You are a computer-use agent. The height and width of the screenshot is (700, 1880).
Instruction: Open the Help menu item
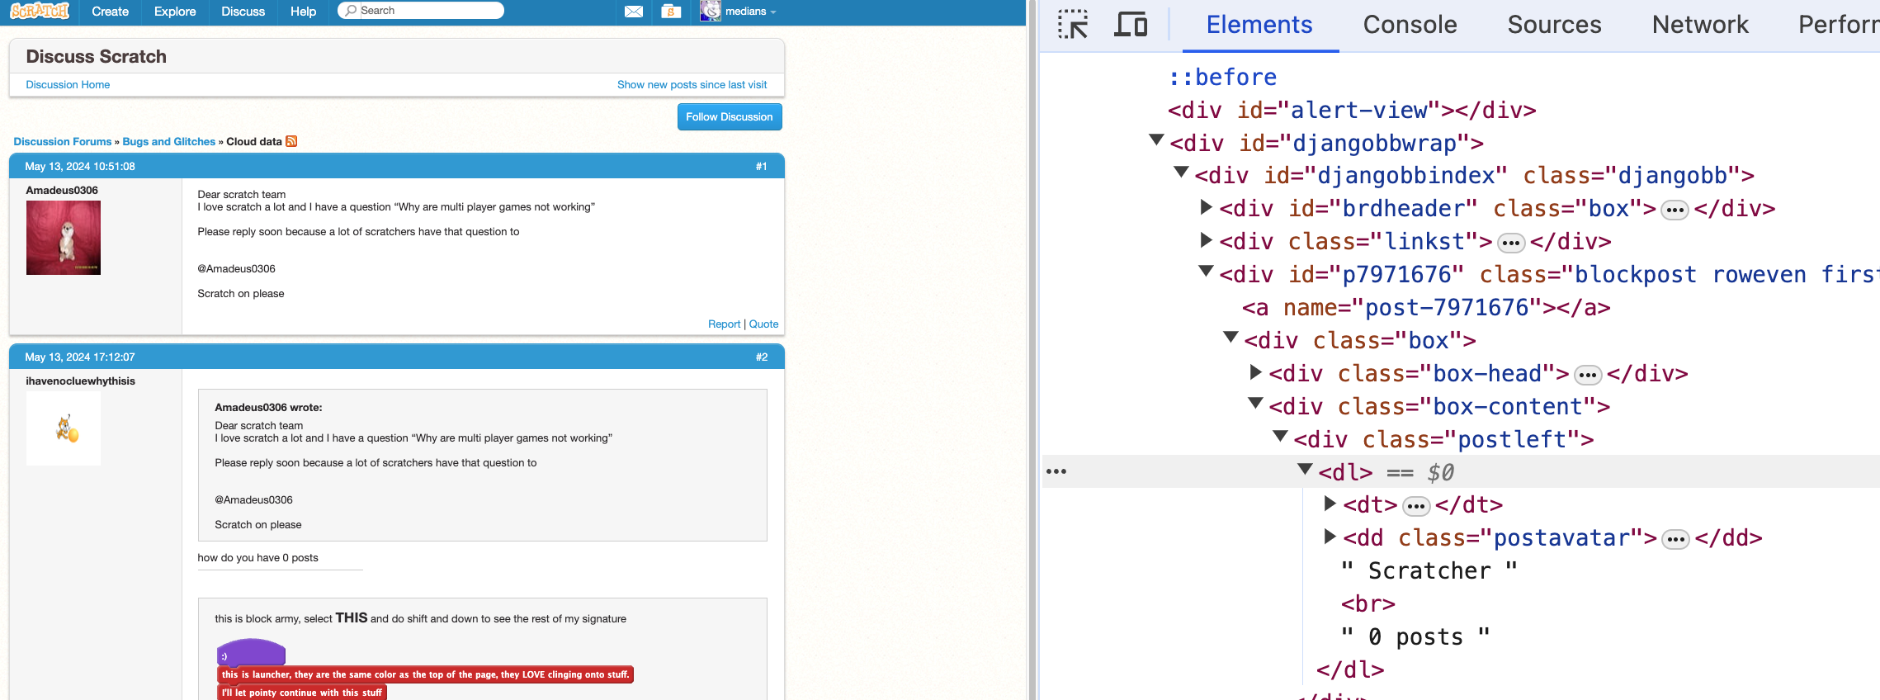(303, 12)
